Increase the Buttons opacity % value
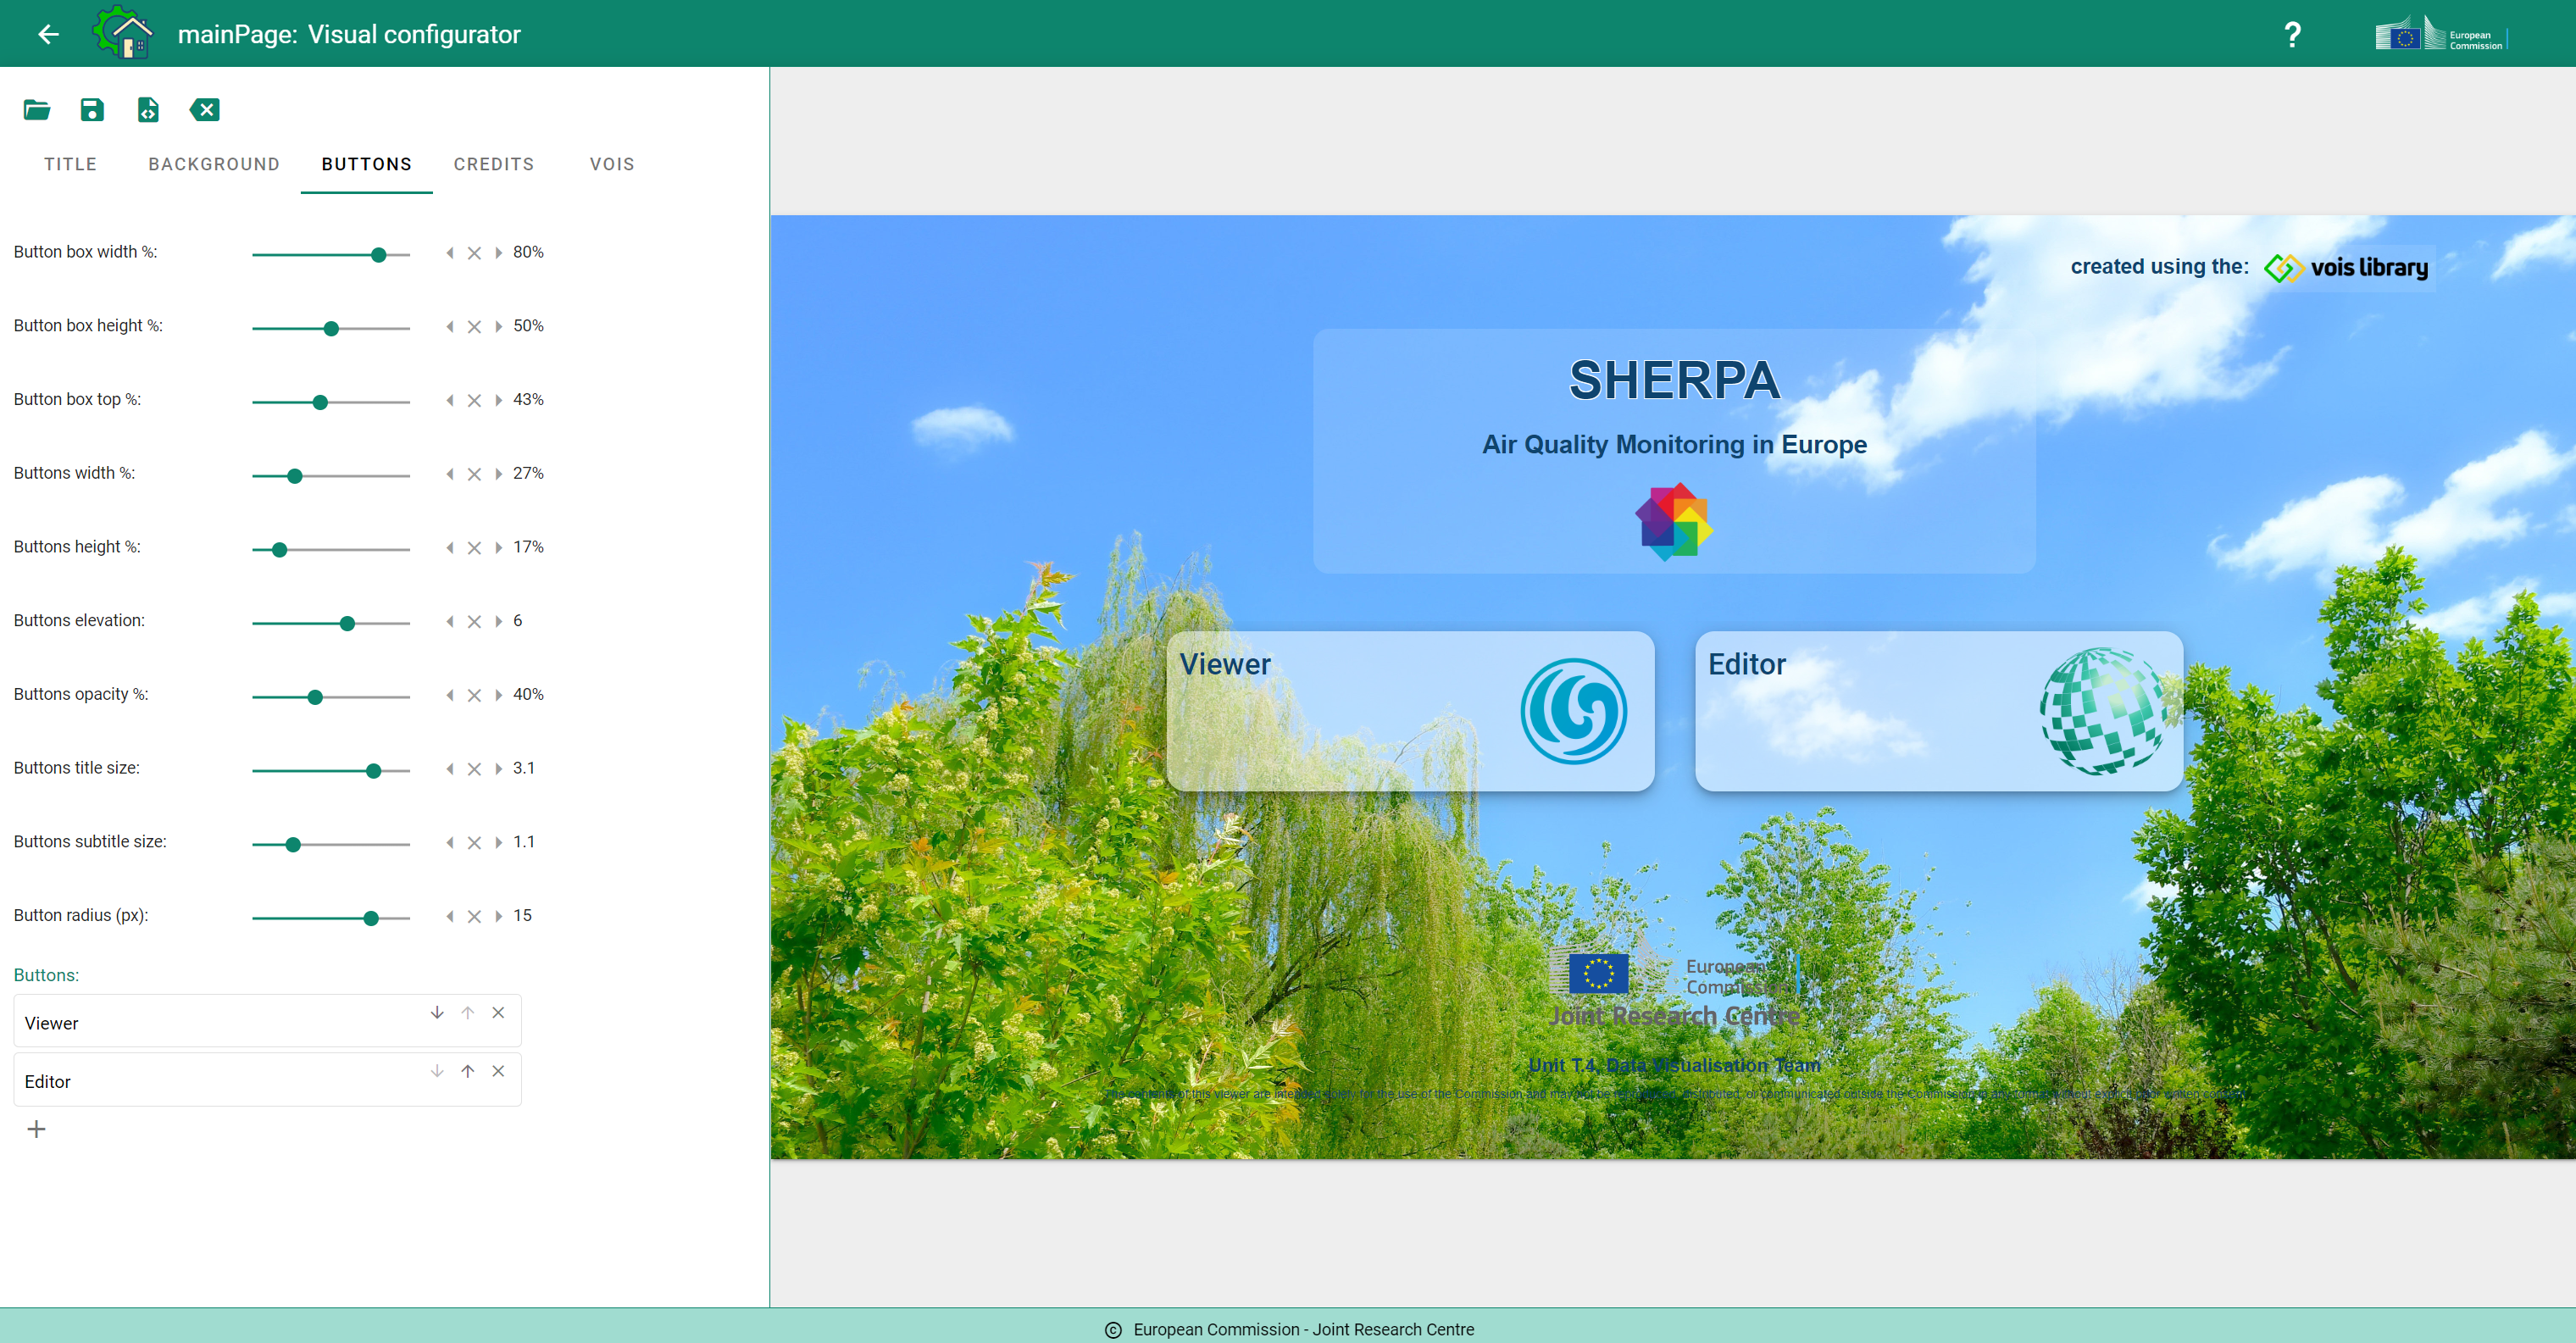This screenshot has width=2576, height=1343. click(x=498, y=695)
